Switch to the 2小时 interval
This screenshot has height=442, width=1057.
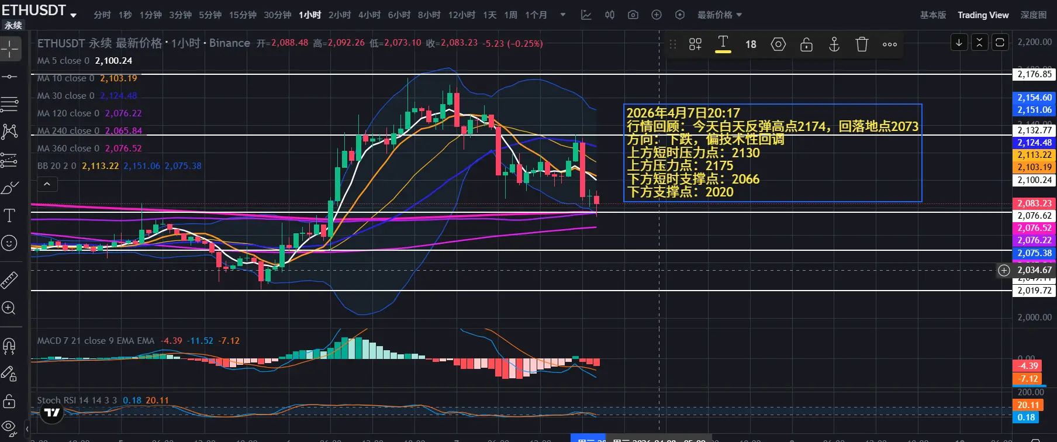coord(340,15)
